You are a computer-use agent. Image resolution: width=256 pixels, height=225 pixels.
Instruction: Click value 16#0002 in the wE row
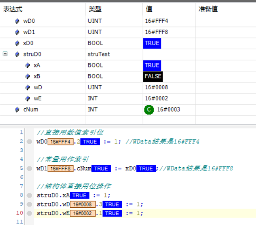(157, 99)
